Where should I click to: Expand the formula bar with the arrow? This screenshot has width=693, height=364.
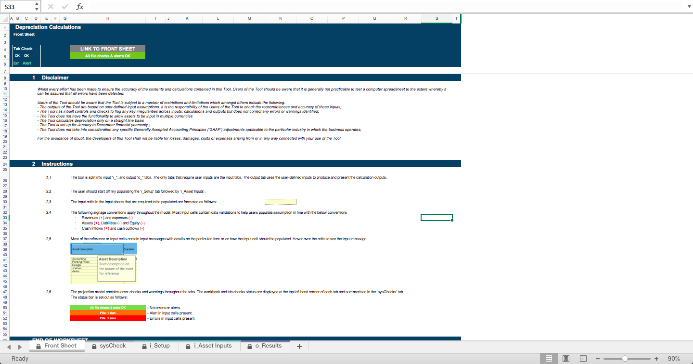coord(688,7)
